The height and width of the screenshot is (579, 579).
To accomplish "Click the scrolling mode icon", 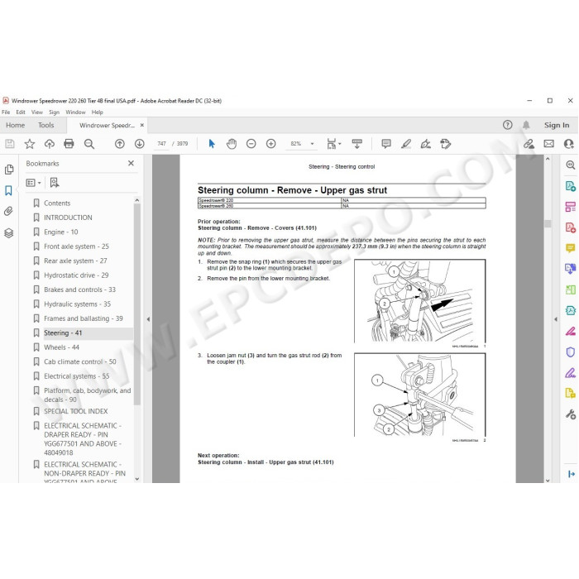I will click(357, 144).
